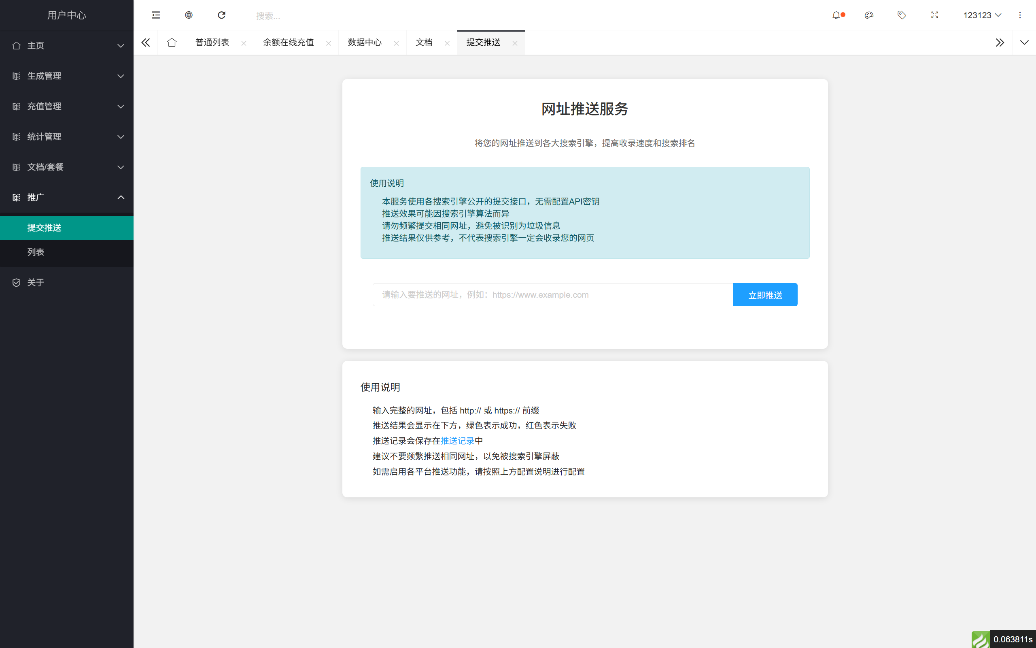Open the notifications bell
Image resolution: width=1036 pixels, height=648 pixels.
pos(837,15)
